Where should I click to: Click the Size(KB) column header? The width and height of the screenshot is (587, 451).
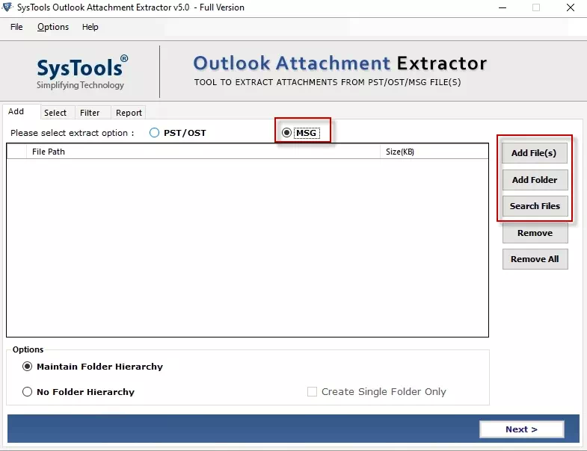434,152
